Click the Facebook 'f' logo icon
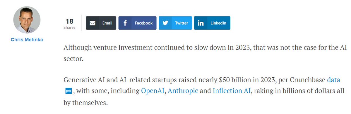The image size is (351, 114). click(125, 23)
